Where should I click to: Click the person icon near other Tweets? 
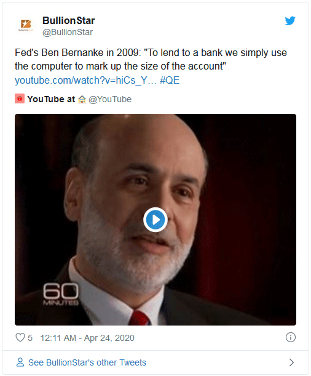20,362
